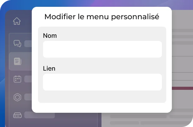Select the placeholder label beside chat icon
This screenshot has width=193, height=127.
[28, 44]
